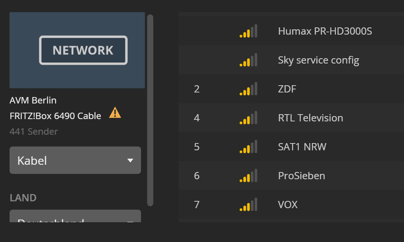Screen dimensions: 404x242
Task: Click the SAT1 NRW channel name
Action: 302,147
